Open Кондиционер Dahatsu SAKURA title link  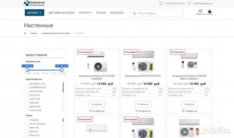click(189, 77)
